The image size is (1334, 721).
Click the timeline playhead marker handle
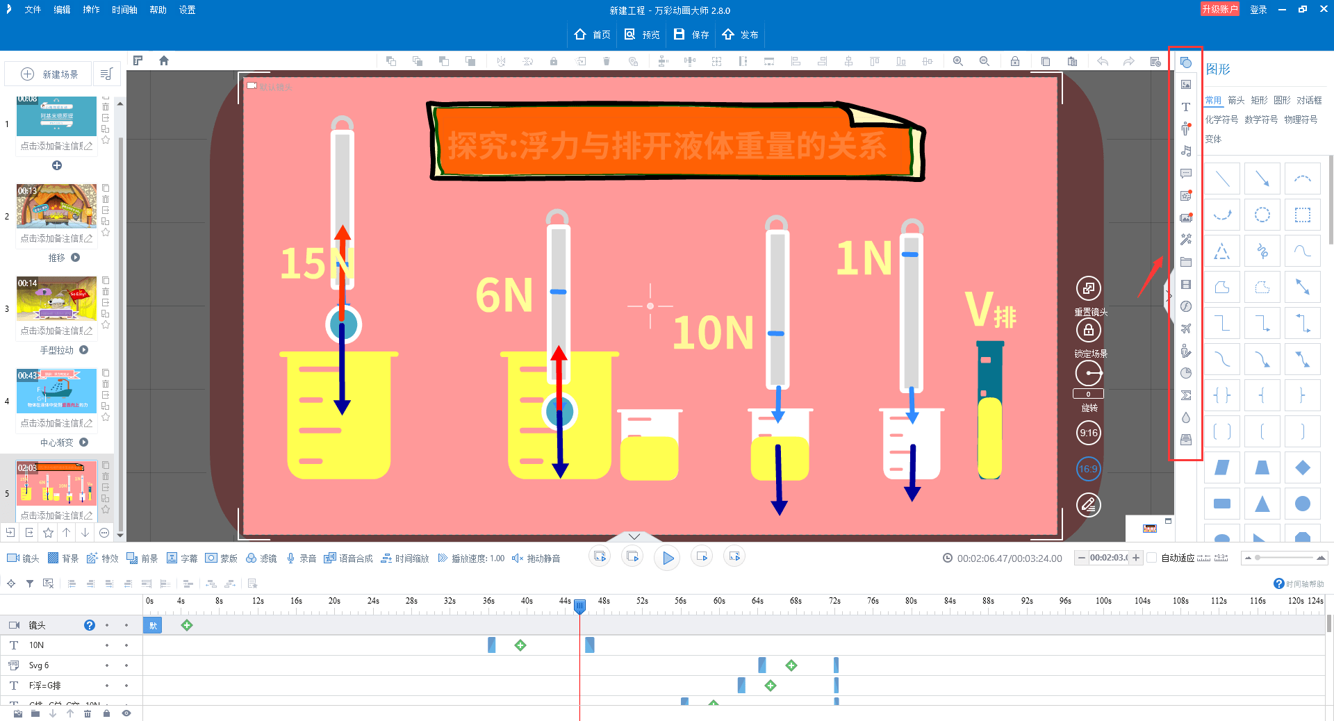579,606
